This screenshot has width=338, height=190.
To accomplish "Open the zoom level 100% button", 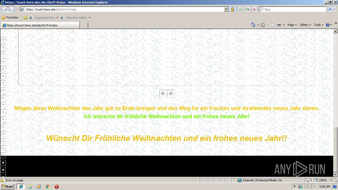I will tap(321, 180).
